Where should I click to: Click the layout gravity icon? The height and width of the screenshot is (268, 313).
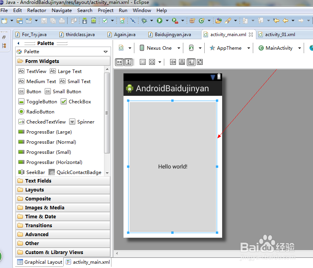(x=152, y=62)
